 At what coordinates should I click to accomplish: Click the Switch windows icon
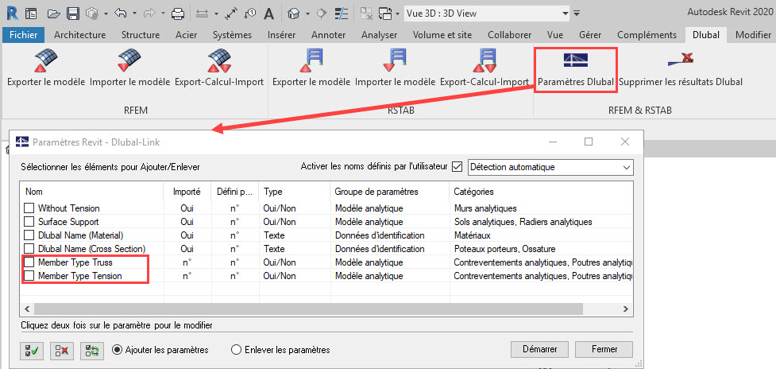point(384,14)
